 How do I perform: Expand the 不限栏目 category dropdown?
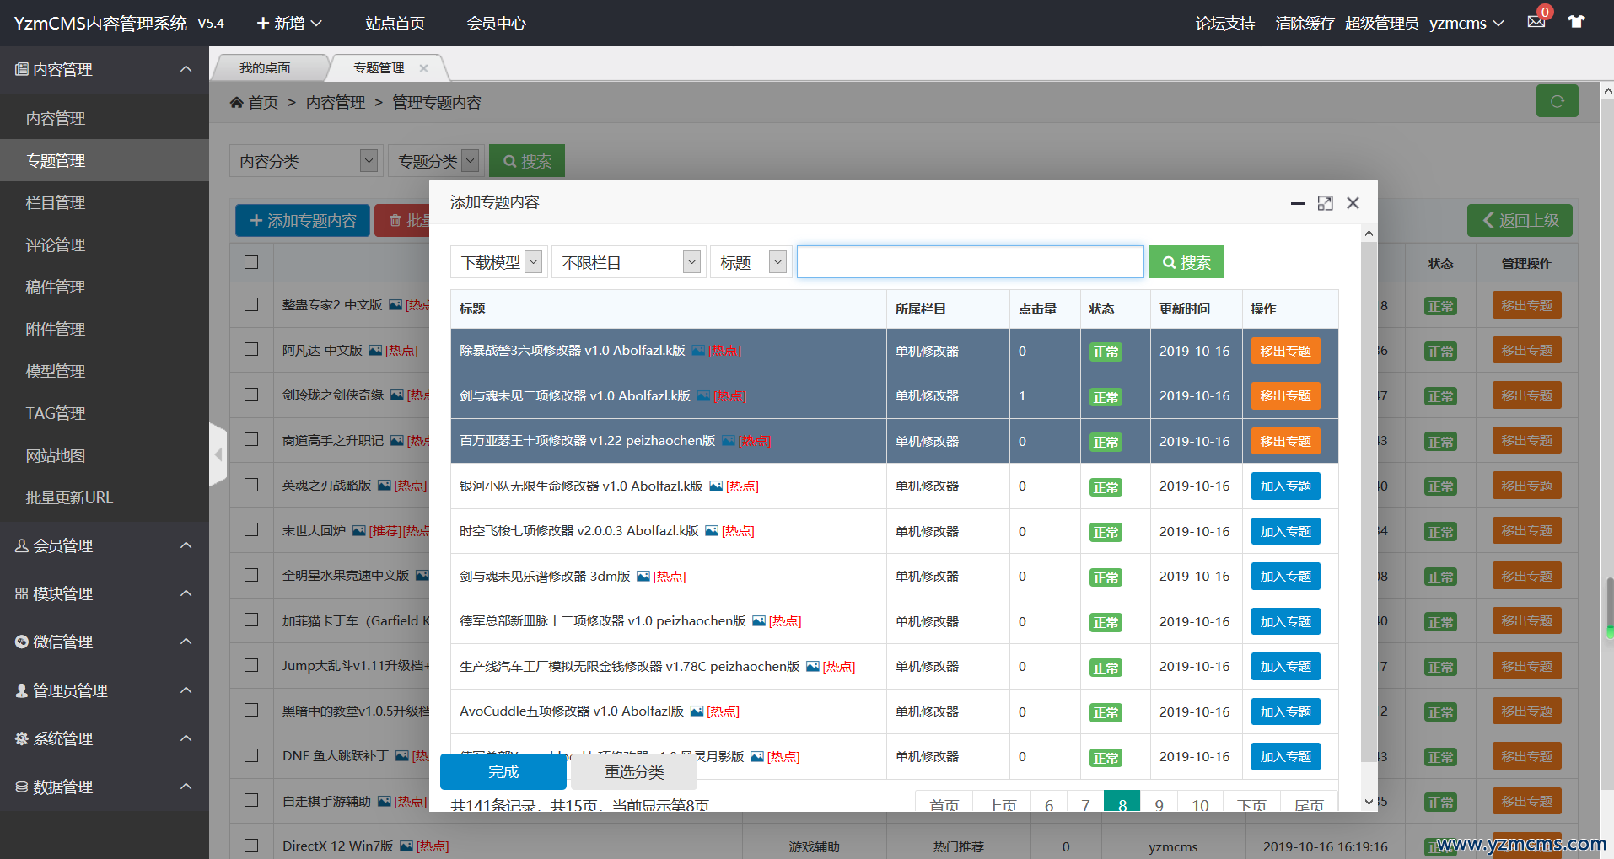pos(630,262)
